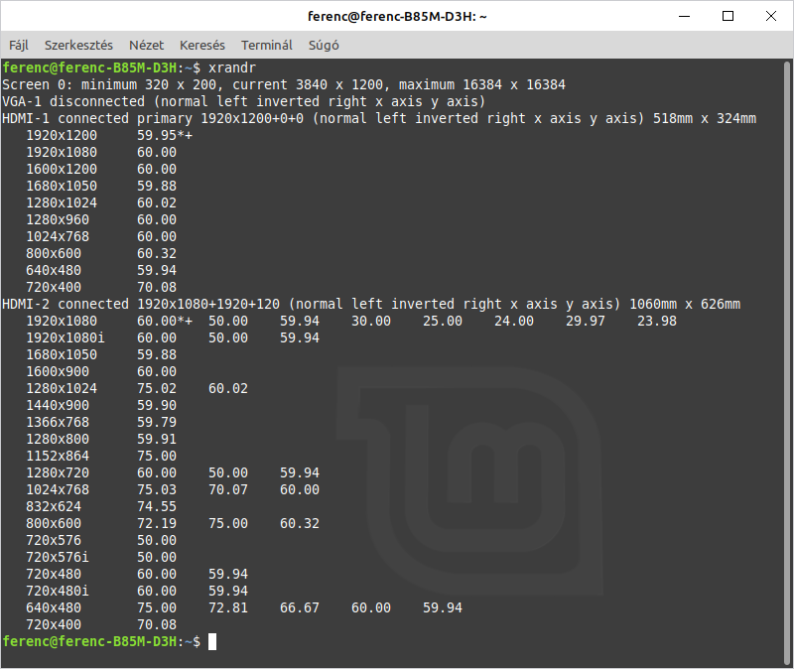The width and height of the screenshot is (794, 669).
Task: Click the '23.98' refresh rate value
Action: pyautogui.click(x=656, y=321)
